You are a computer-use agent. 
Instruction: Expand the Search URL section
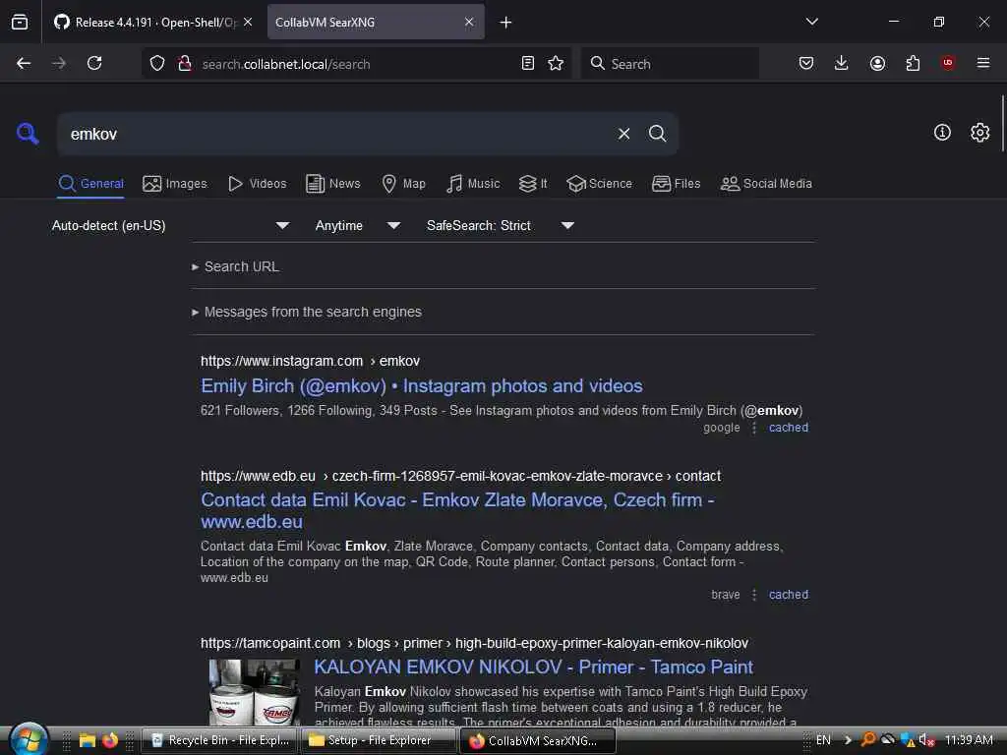[x=235, y=266]
